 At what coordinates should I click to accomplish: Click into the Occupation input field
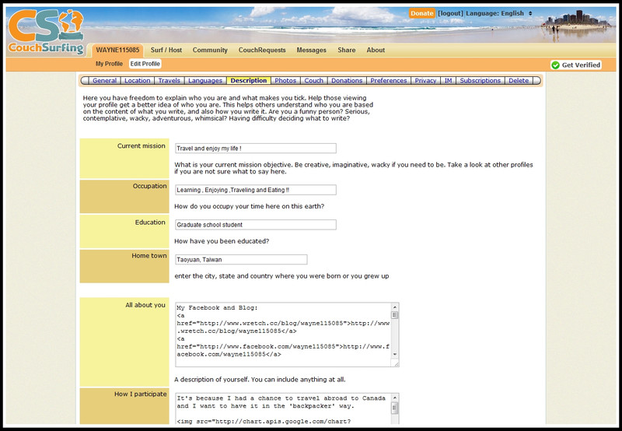tap(256, 190)
